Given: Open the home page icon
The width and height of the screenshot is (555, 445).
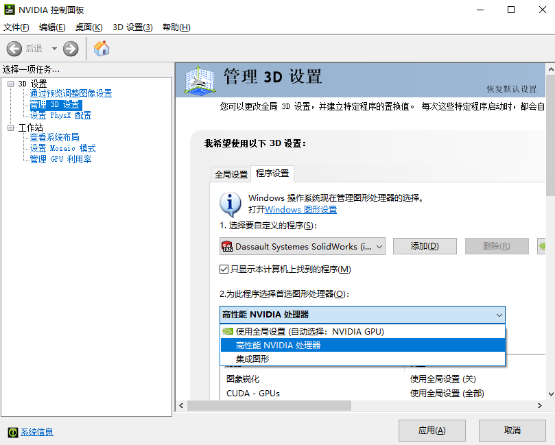Looking at the screenshot, I should coord(102,48).
